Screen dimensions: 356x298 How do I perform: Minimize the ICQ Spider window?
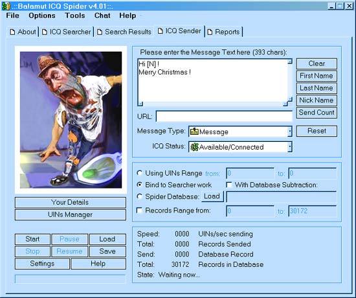[x=331, y=6]
